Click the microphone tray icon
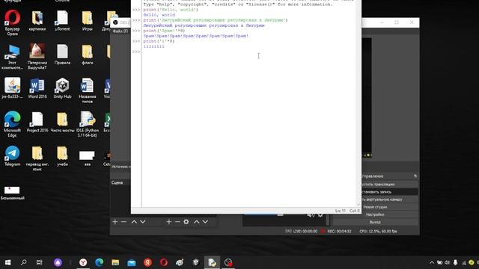This screenshot has height=269, width=479. [x=456, y=262]
